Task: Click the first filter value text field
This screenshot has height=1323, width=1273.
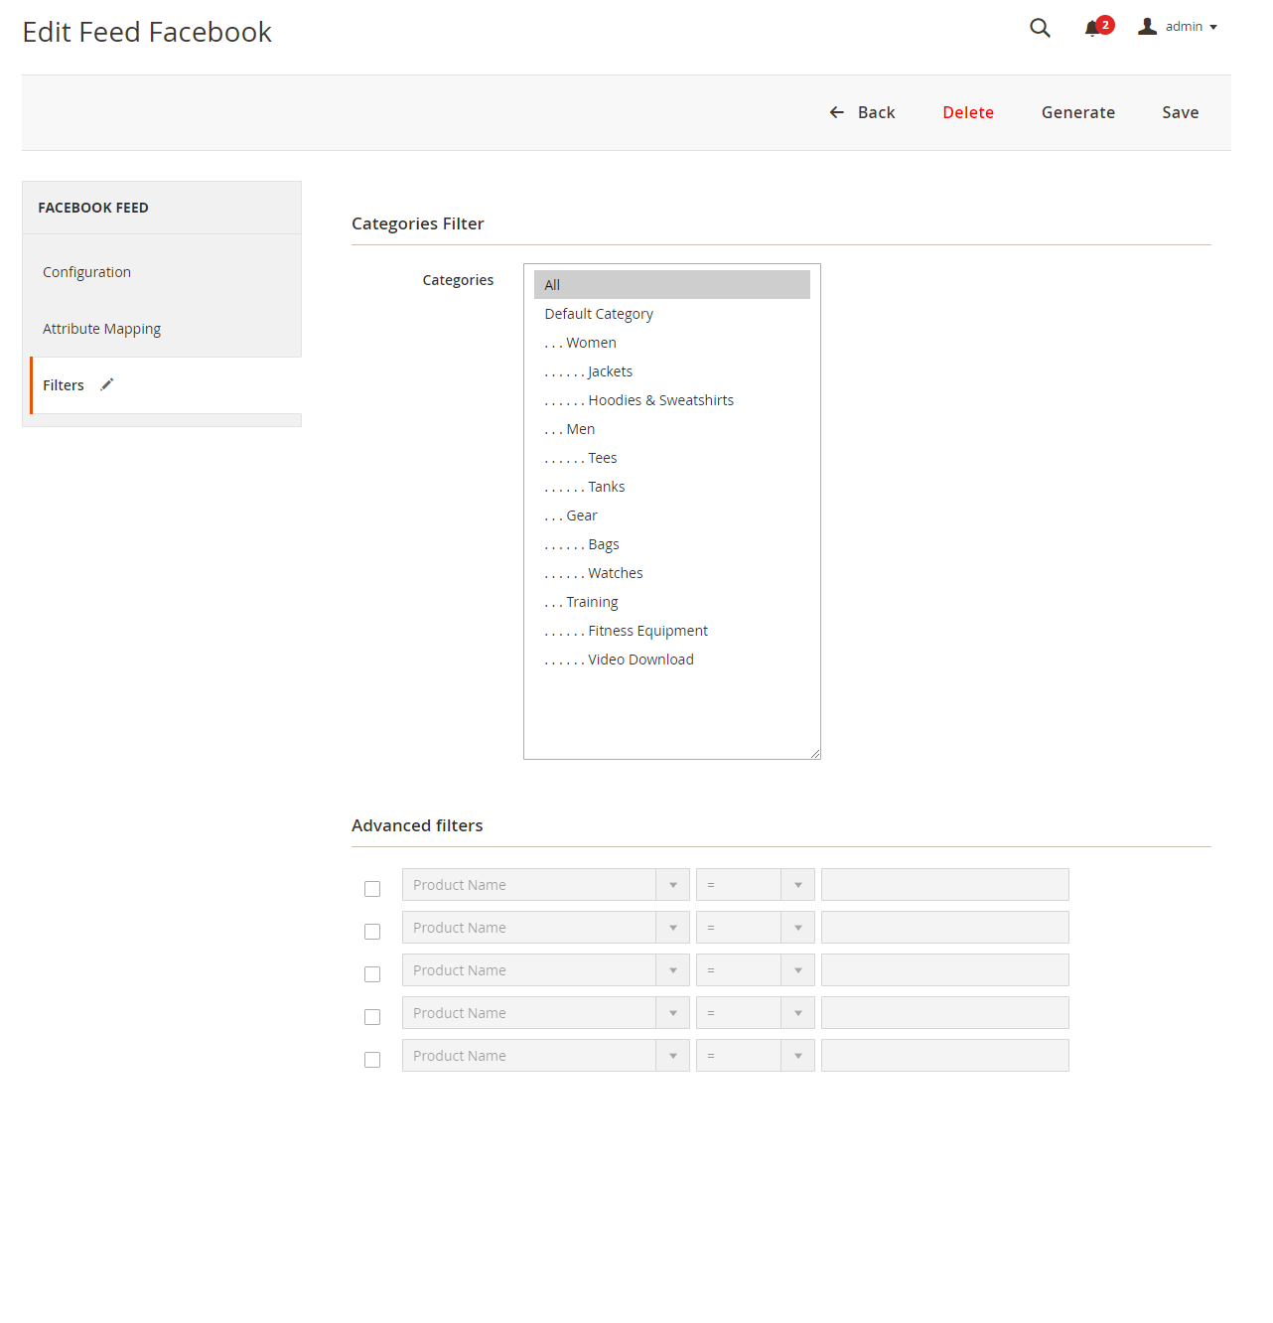Action: (x=944, y=885)
